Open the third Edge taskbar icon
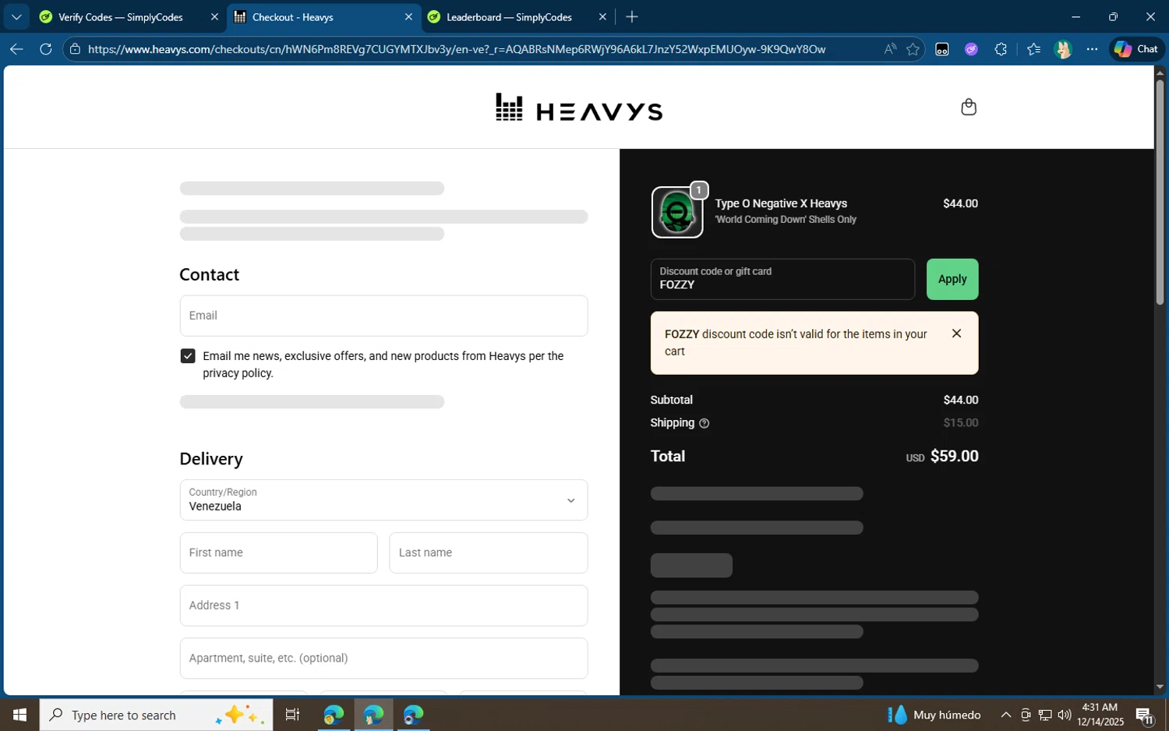This screenshot has height=731, width=1169. pos(413,715)
